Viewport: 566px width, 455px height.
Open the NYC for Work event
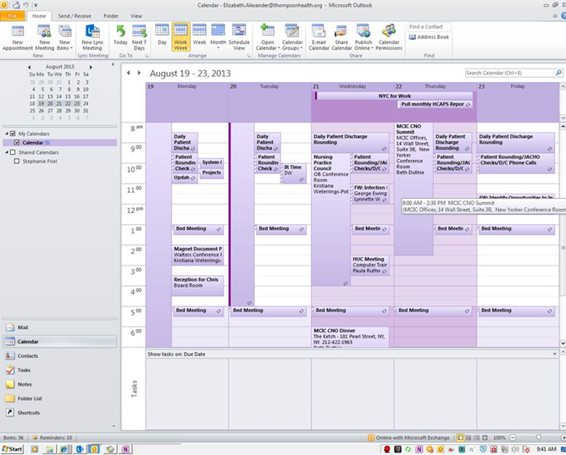(394, 96)
